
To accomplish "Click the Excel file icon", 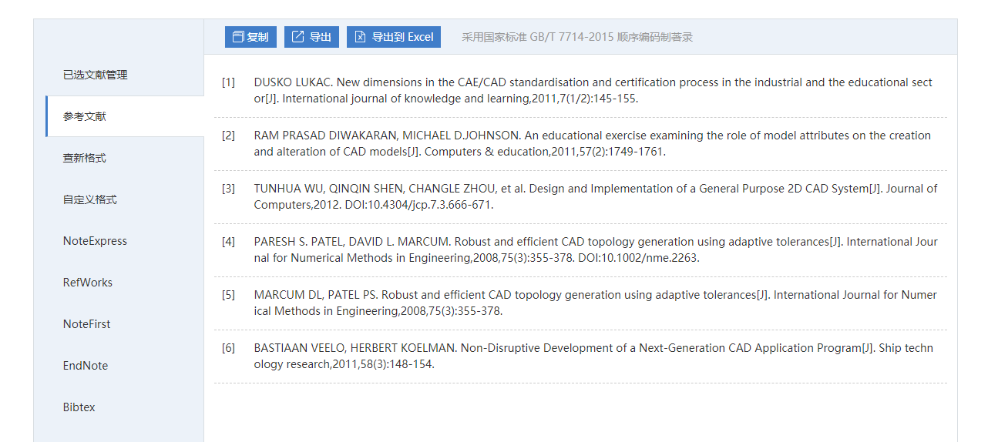I will point(360,37).
